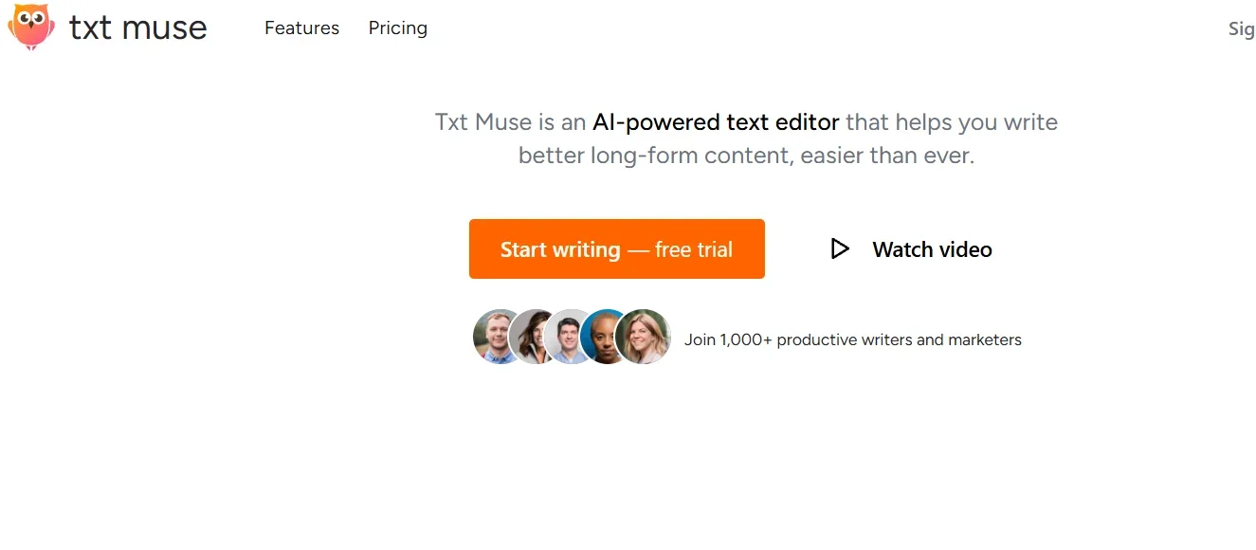Click the 'Join 1,000+ productive writers' text
The width and height of the screenshot is (1256, 550).
click(852, 339)
